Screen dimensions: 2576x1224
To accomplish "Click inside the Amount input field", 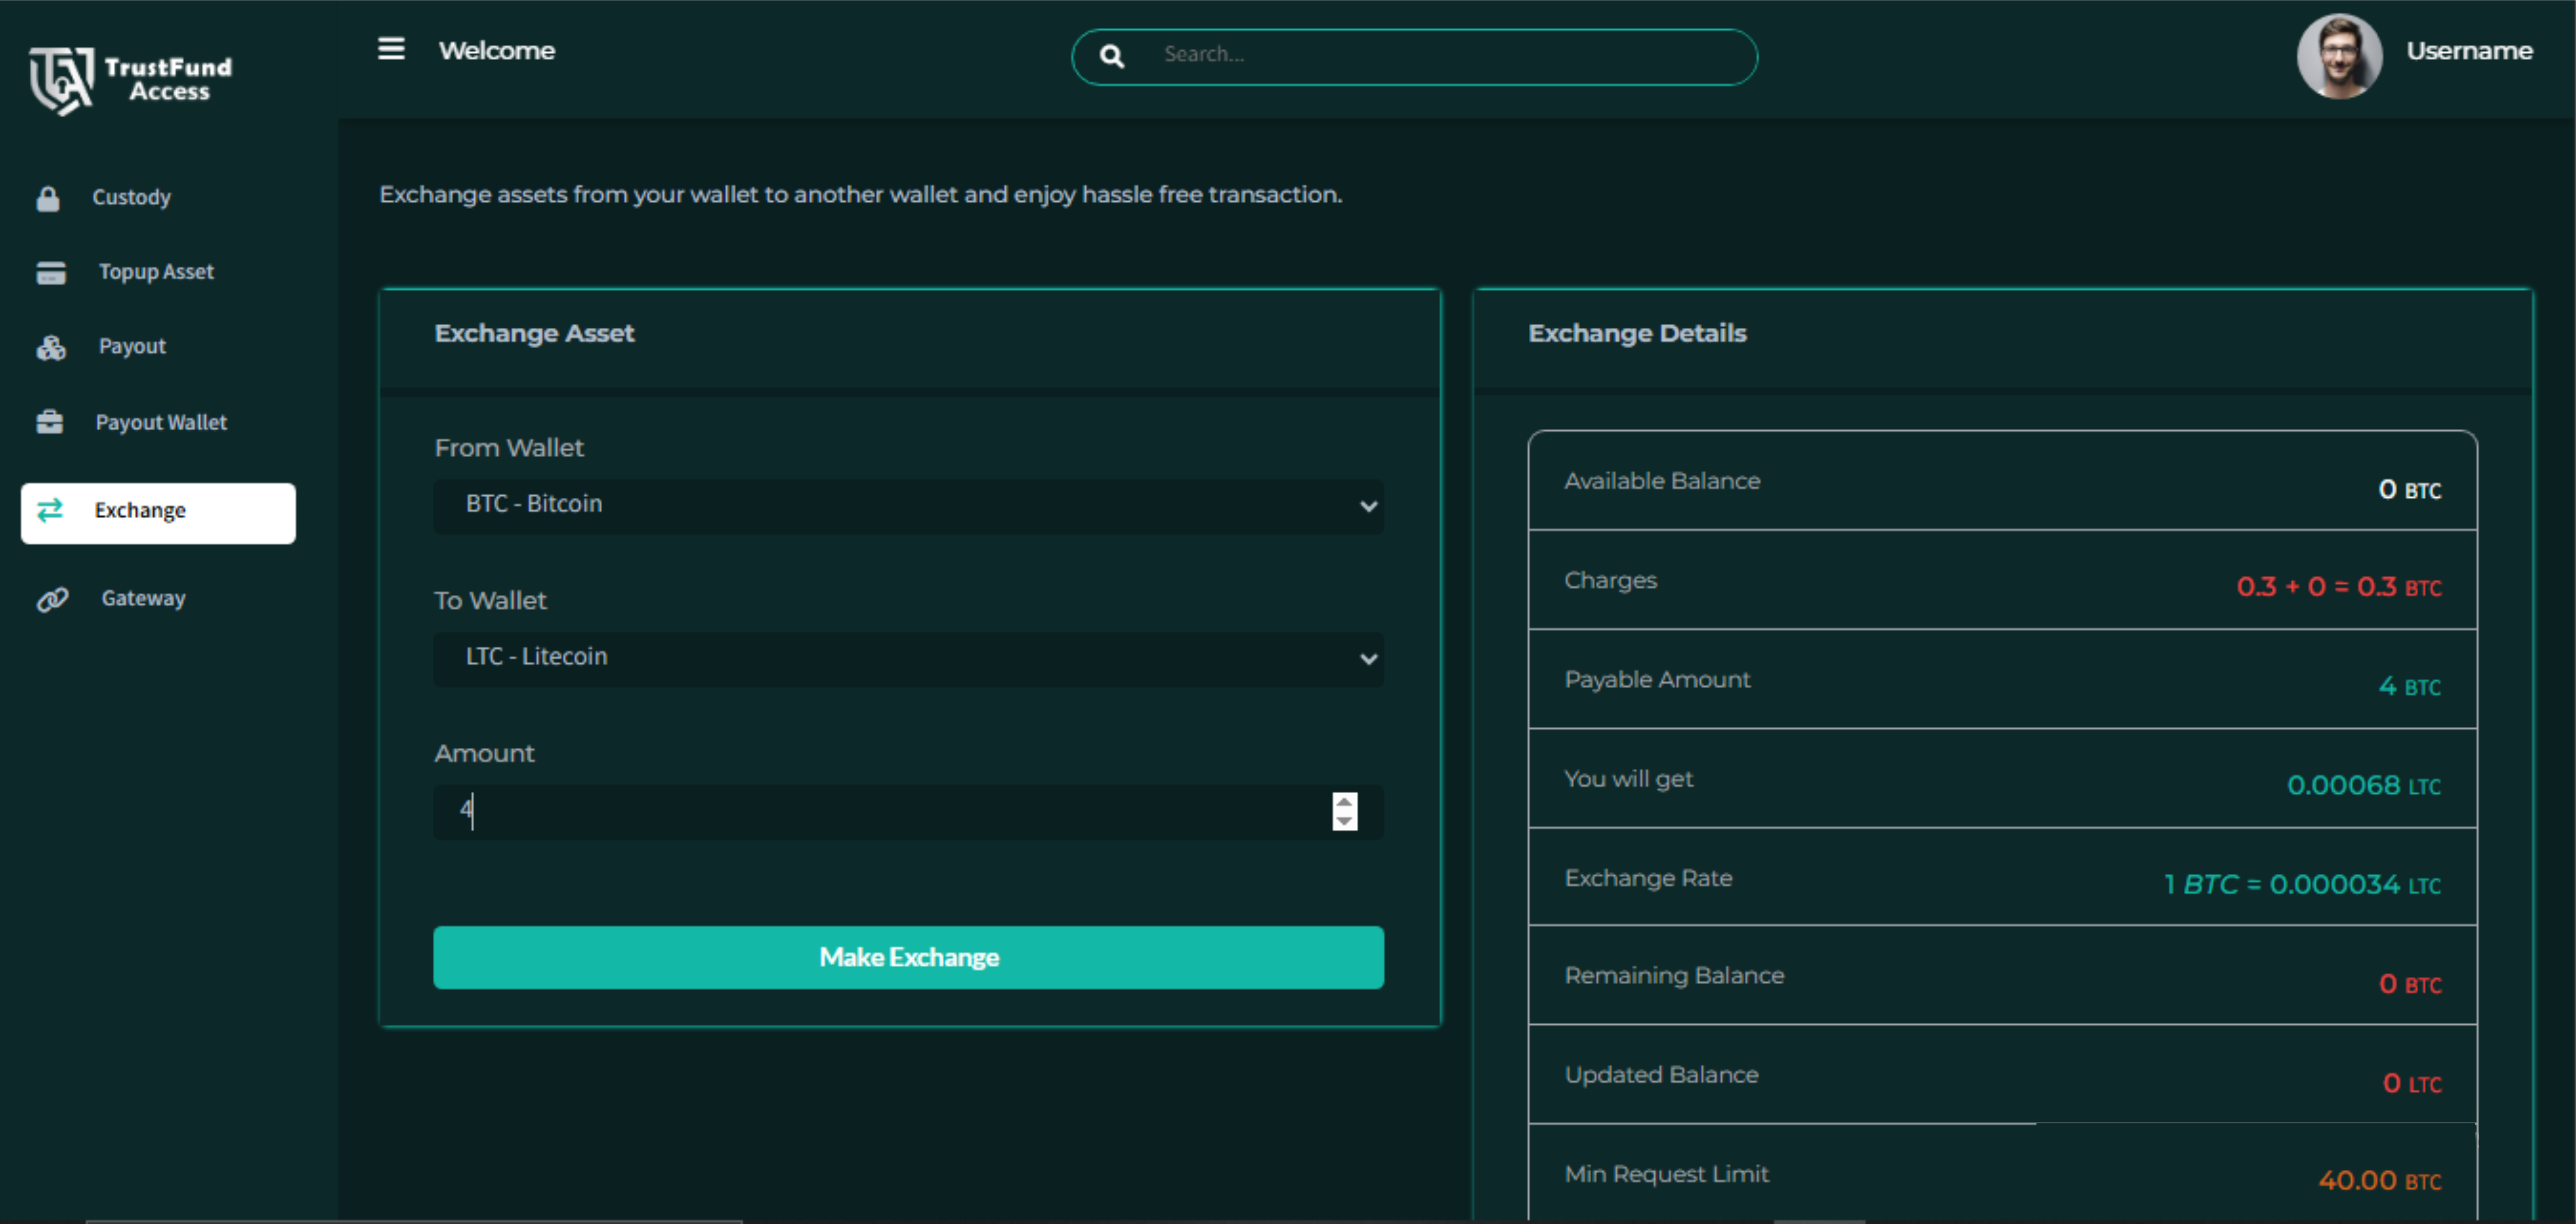I will tap(880, 811).
